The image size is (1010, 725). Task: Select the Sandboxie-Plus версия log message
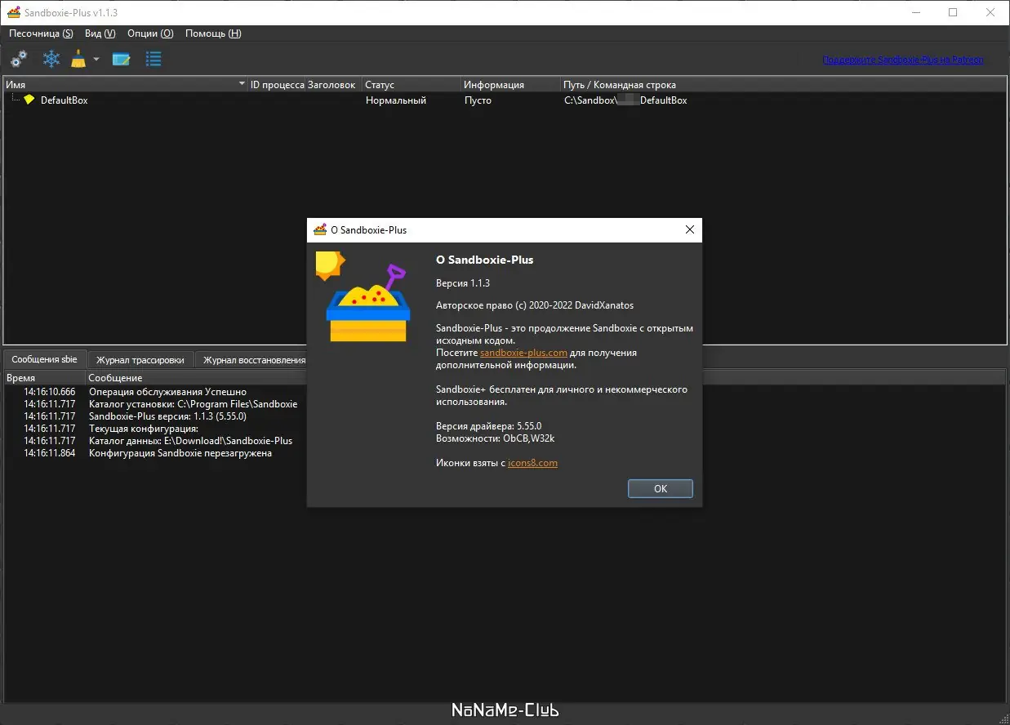coord(167,416)
